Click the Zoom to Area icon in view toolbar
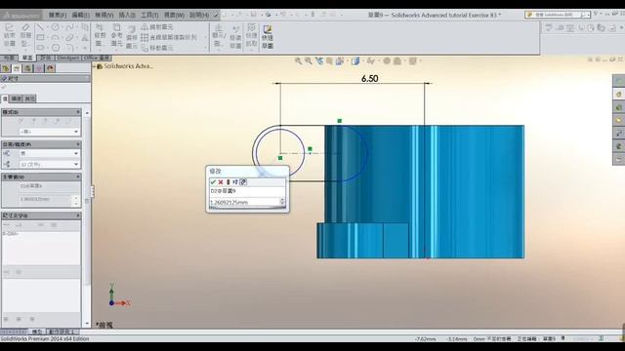 point(309,60)
